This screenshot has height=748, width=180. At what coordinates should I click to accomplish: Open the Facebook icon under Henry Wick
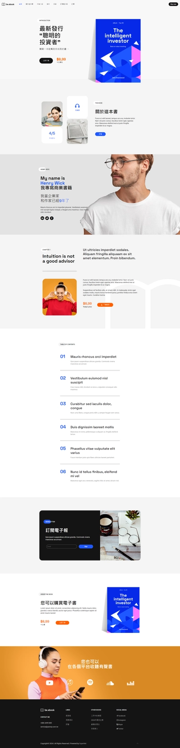pyautogui.click(x=52, y=218)
